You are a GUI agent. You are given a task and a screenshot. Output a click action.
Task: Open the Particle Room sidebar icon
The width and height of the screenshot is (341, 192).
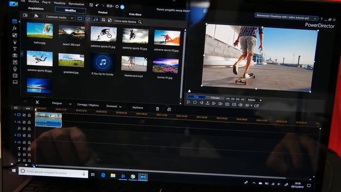pos(14,42)
